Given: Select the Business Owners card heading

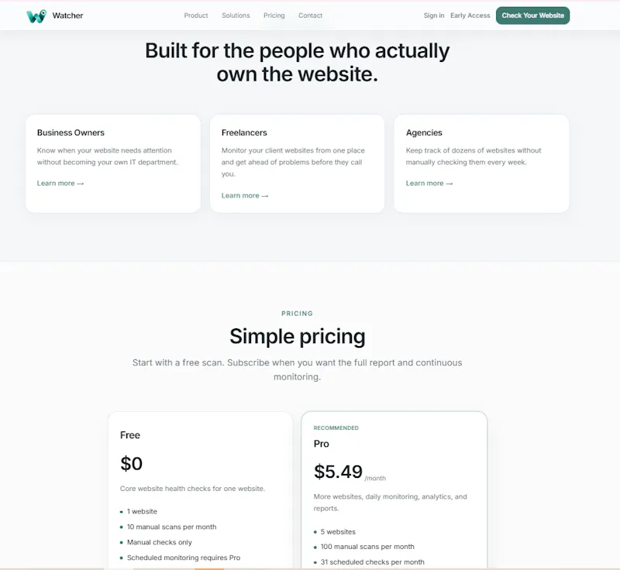Looking at the screenshot, I should pyautogui.click(x=71, y=132).
